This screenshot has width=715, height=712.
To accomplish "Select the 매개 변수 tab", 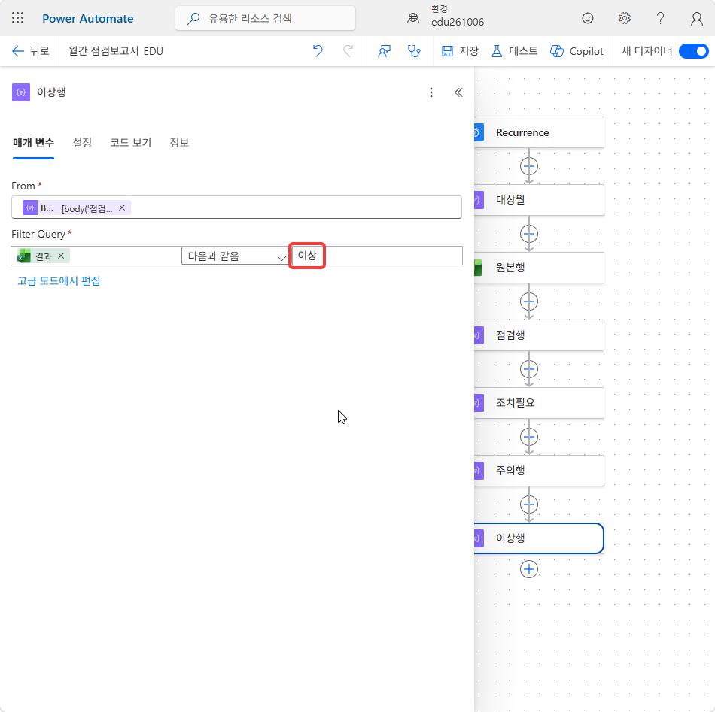I will (33, 143).
